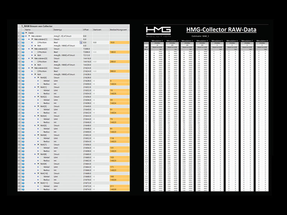This screenshot has height=215, width=287.
Task: Collapse the Roh[0] struct
Action: pyautogui.click(x=38, y=77)
